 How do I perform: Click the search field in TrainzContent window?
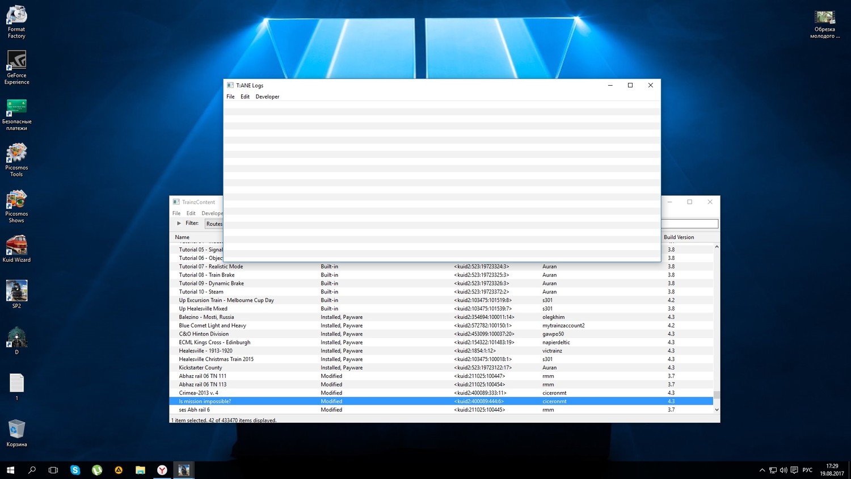click(x=690, y=224)
